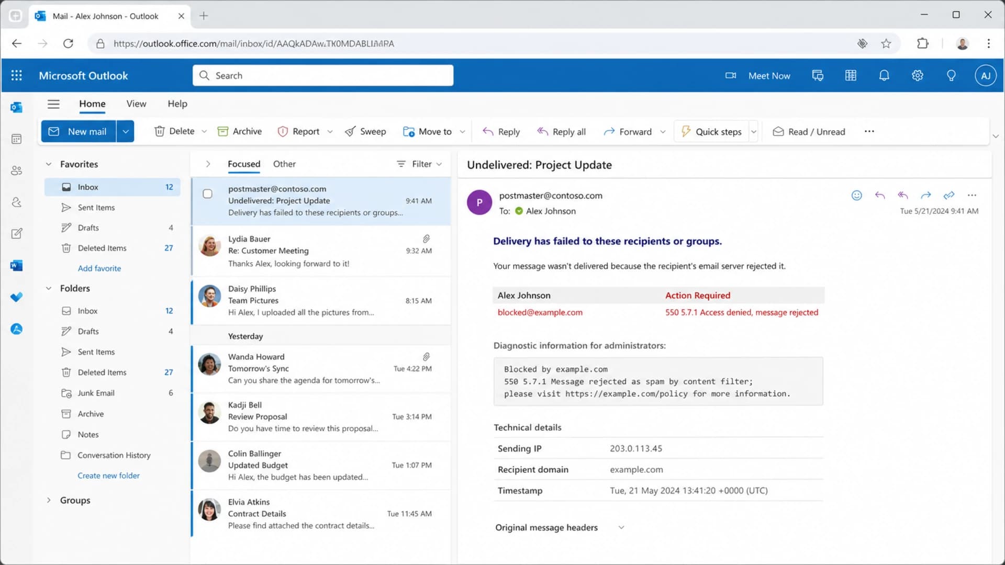Viewport: 1005px width, 565px height.
Task: Open Kadji Bell Review Proposal email
Action: [321, 417]
